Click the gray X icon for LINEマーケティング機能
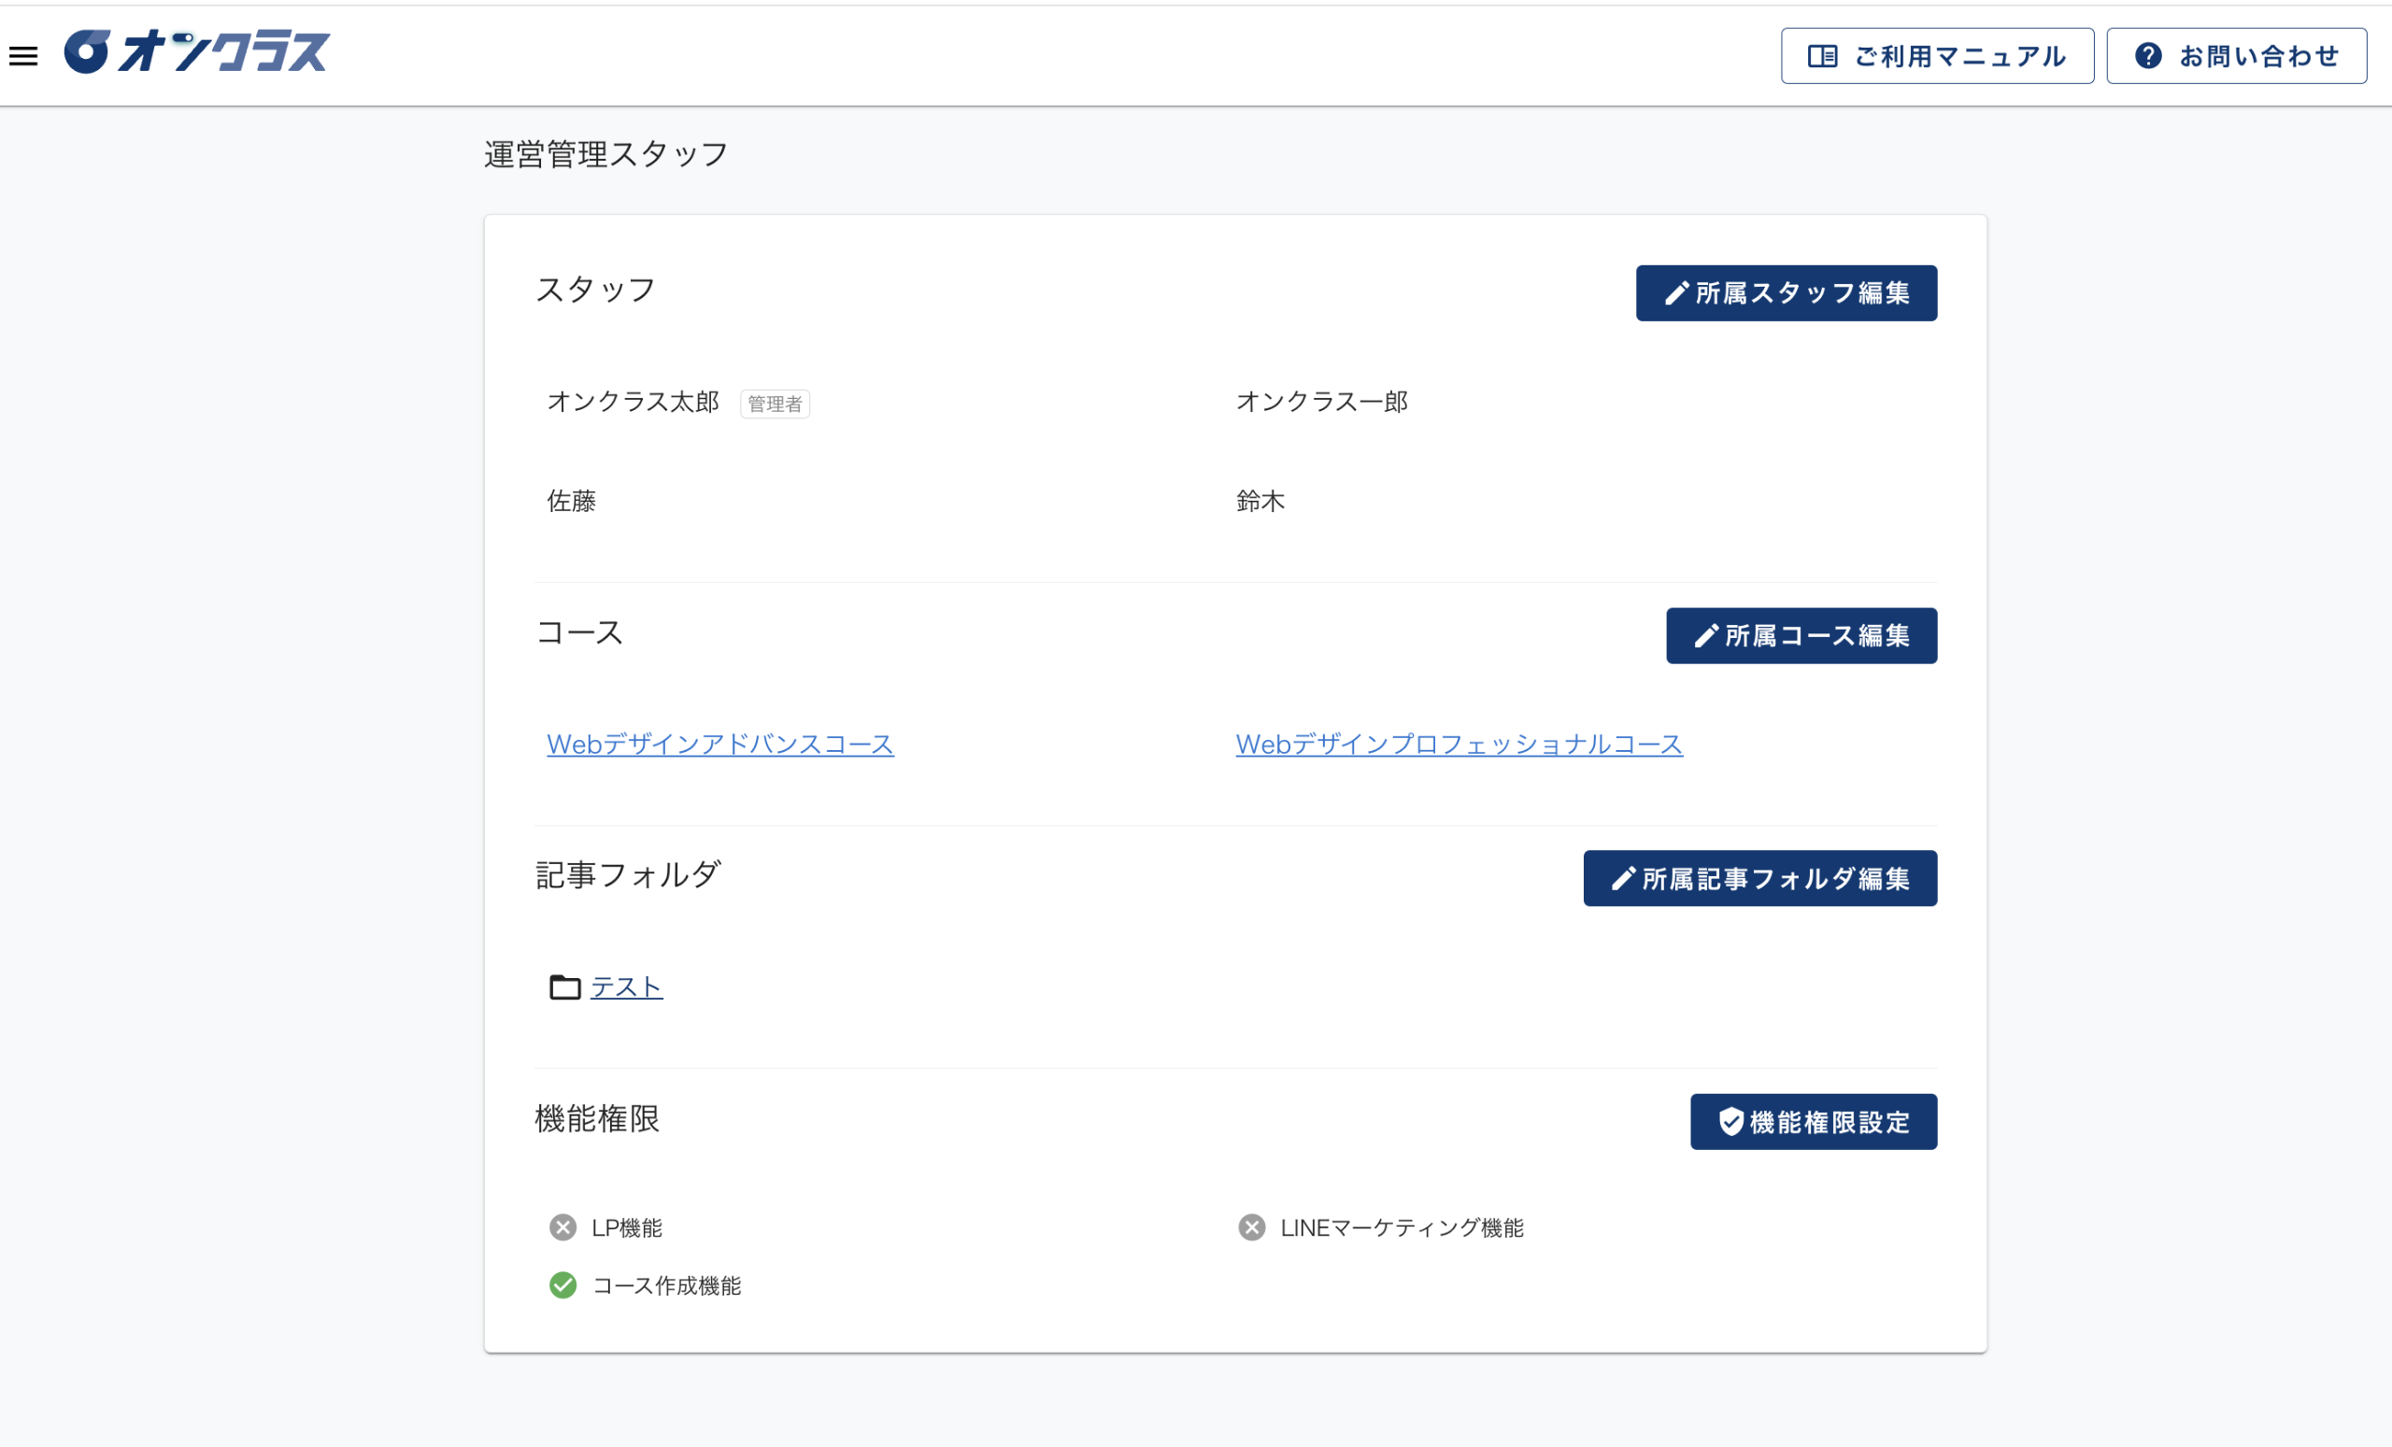Viewport: 2392px width, 1447px height. coord(1251,1227)
